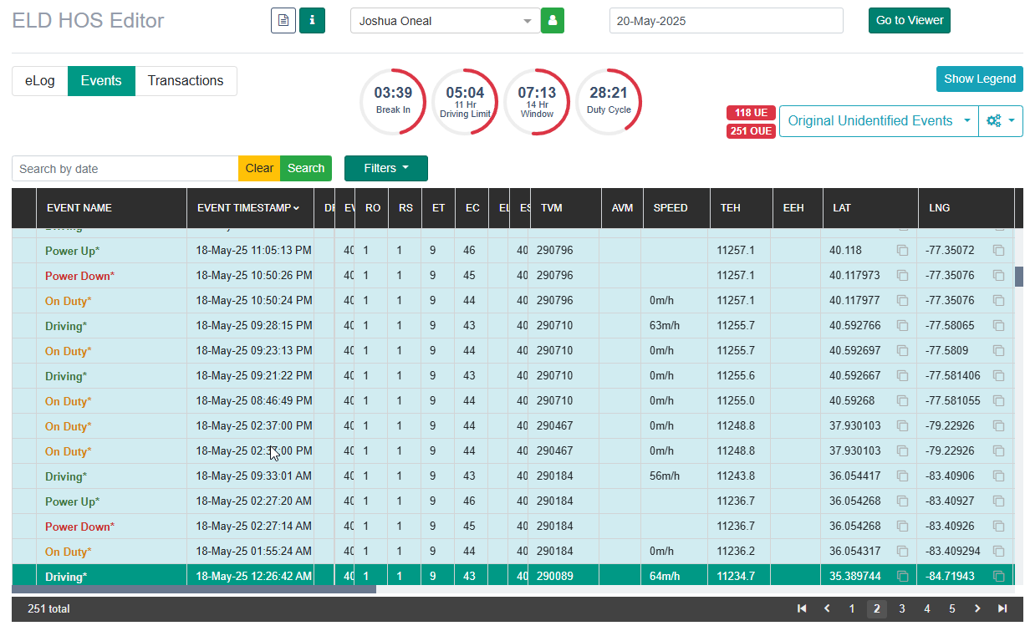Click the Go to Viewer button
Image resolution: width=1025 pixels, height=631 pixels.
[x=910, y=20]
